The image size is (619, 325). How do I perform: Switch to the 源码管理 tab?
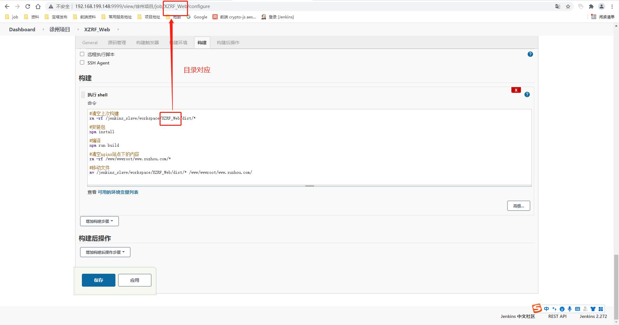pyautogui.click(x=117, y=43)
